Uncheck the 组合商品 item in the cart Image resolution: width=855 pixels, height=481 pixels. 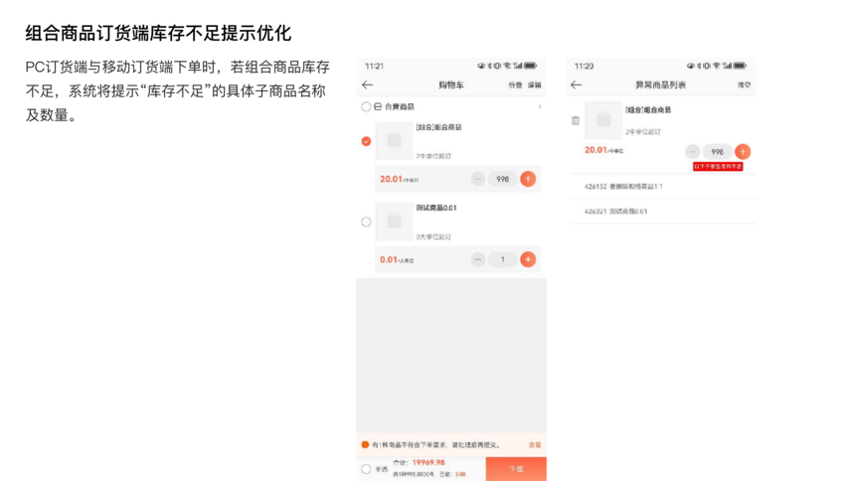(366, 141)
